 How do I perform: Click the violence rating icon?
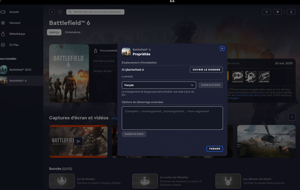point(251,76)
